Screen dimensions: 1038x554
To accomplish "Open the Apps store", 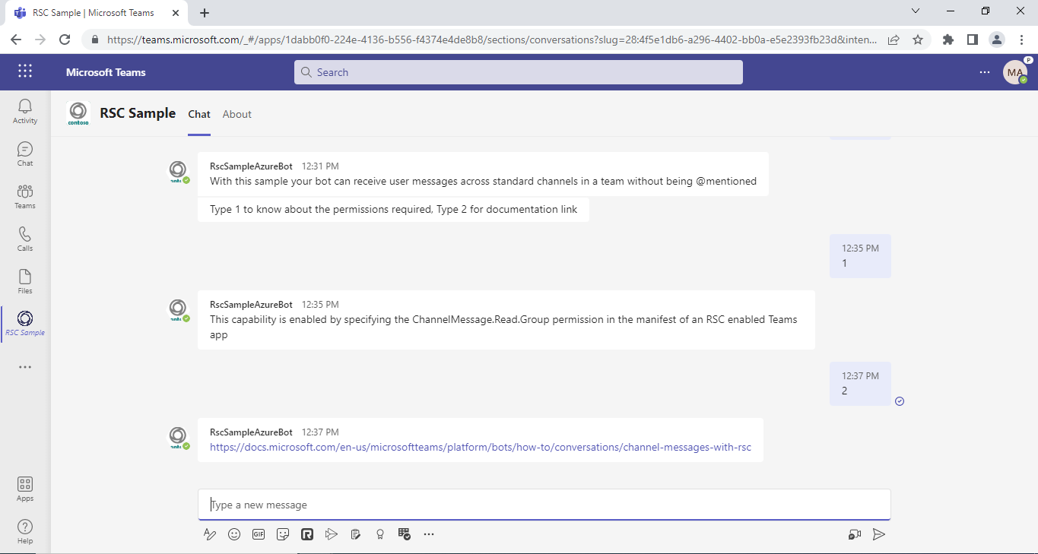I will tap(25, 489).
